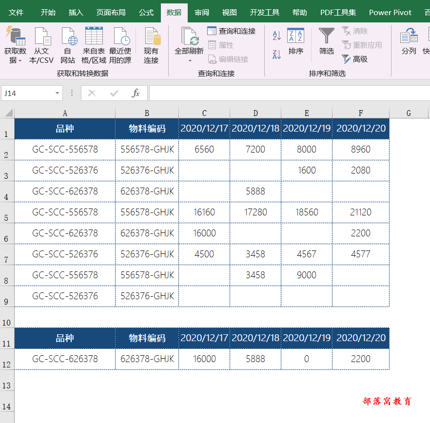Click cell A1 labeled 品种
This screenshot has width=430, height=423.
65,129
